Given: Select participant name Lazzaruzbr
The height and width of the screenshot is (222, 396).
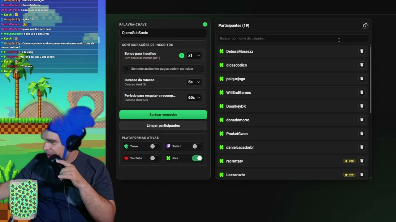Looking at the screenshot, I should (x=235, y=175).
